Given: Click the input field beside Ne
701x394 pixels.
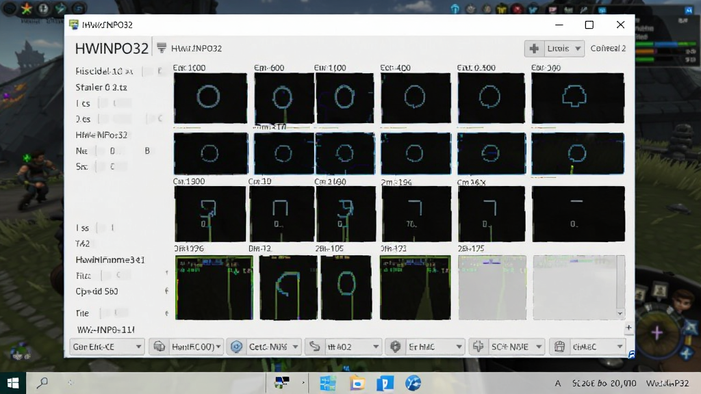Looking at the screenshot, I should coord(112,151).
